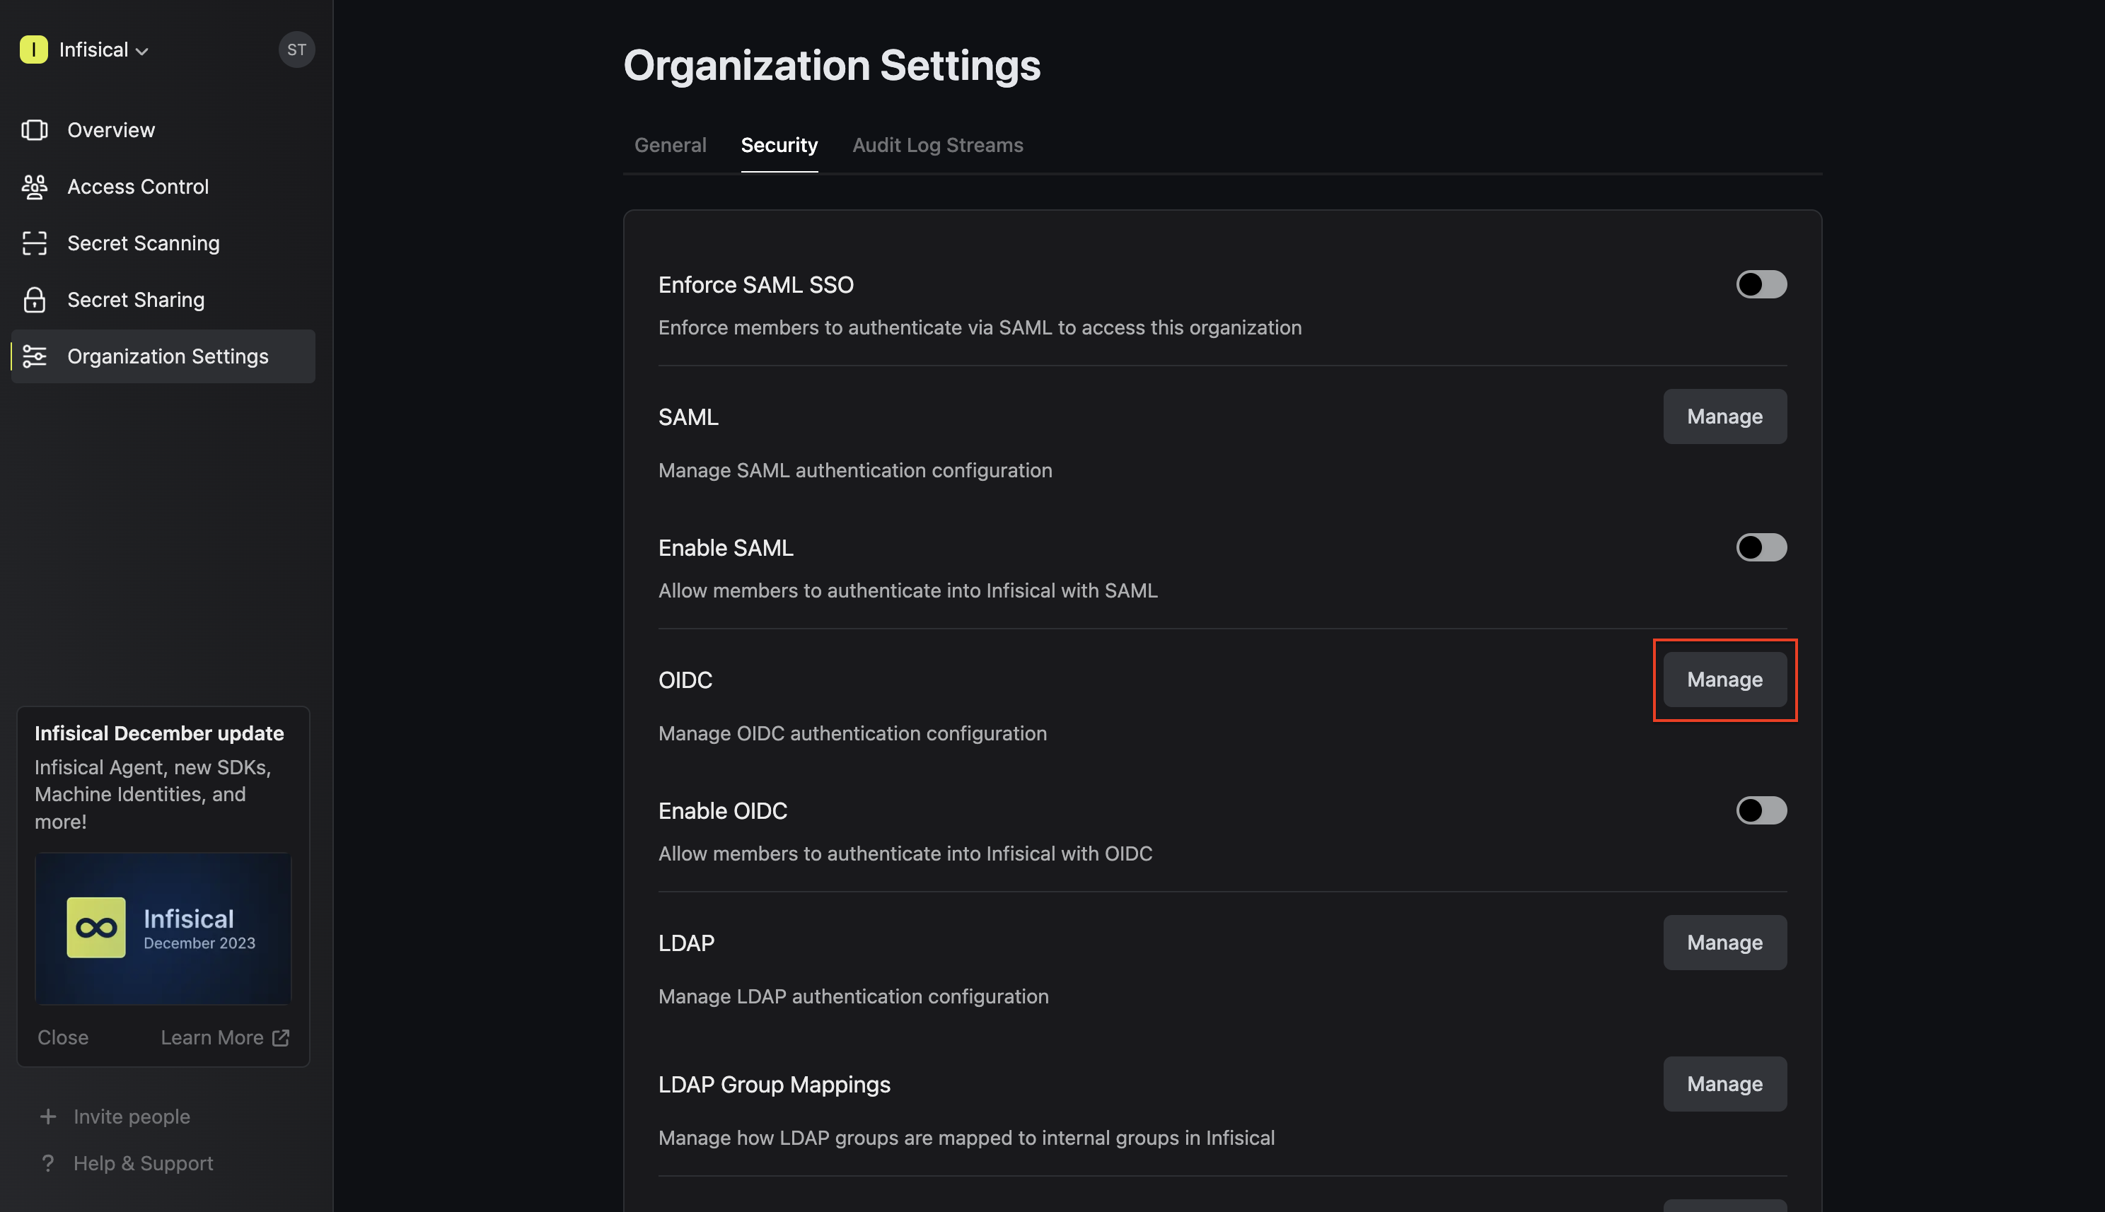
Task: Click the Overview sidebar icon
Action: click(x=34, y=130)
